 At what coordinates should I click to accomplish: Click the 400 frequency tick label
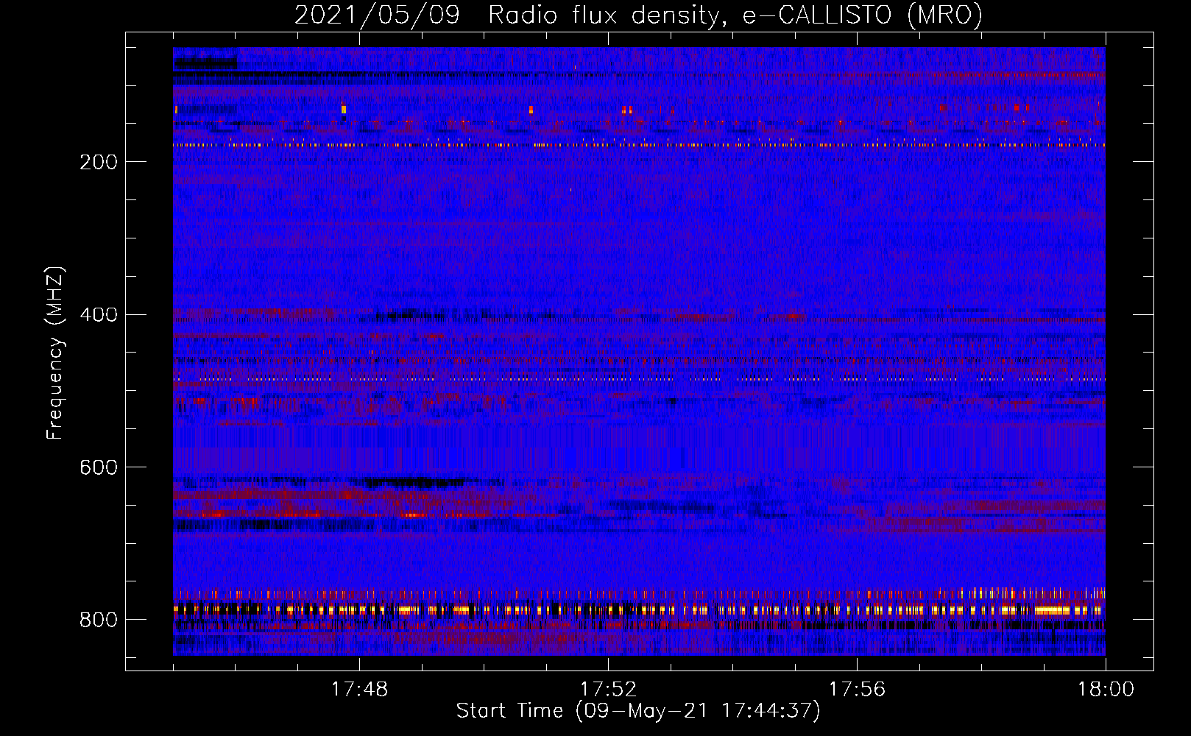coord(99,315)
